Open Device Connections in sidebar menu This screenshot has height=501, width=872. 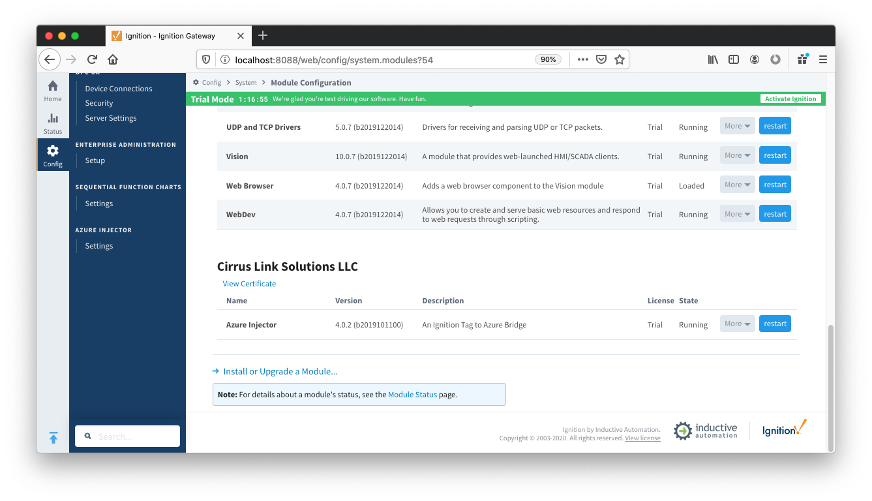(118, 89)
